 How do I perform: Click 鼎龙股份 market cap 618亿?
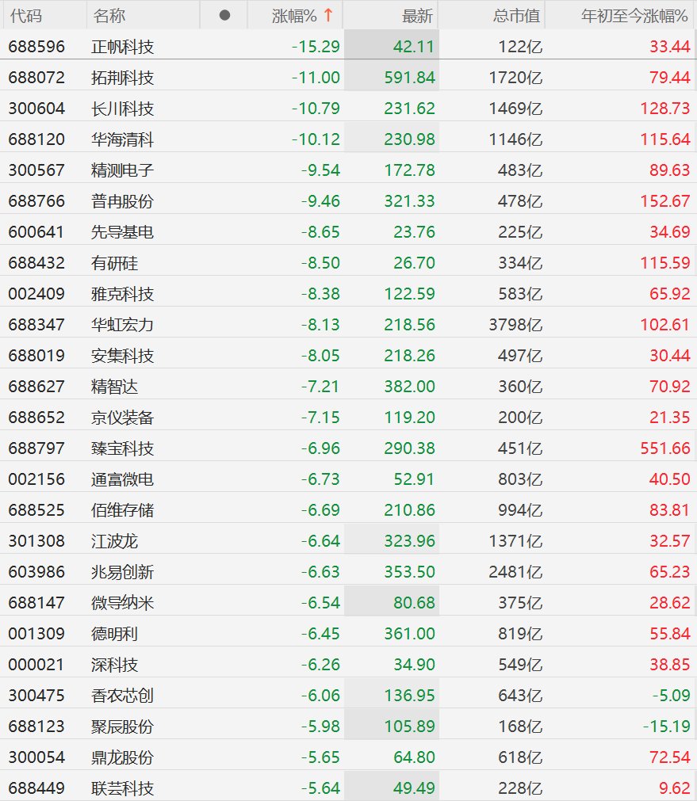coord(520,757)
